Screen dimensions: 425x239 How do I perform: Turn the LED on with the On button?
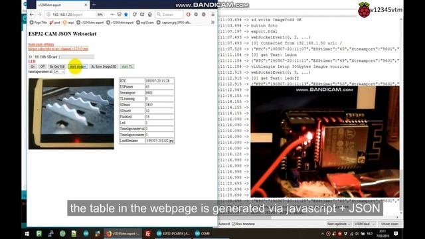click(x=33, y=66)
